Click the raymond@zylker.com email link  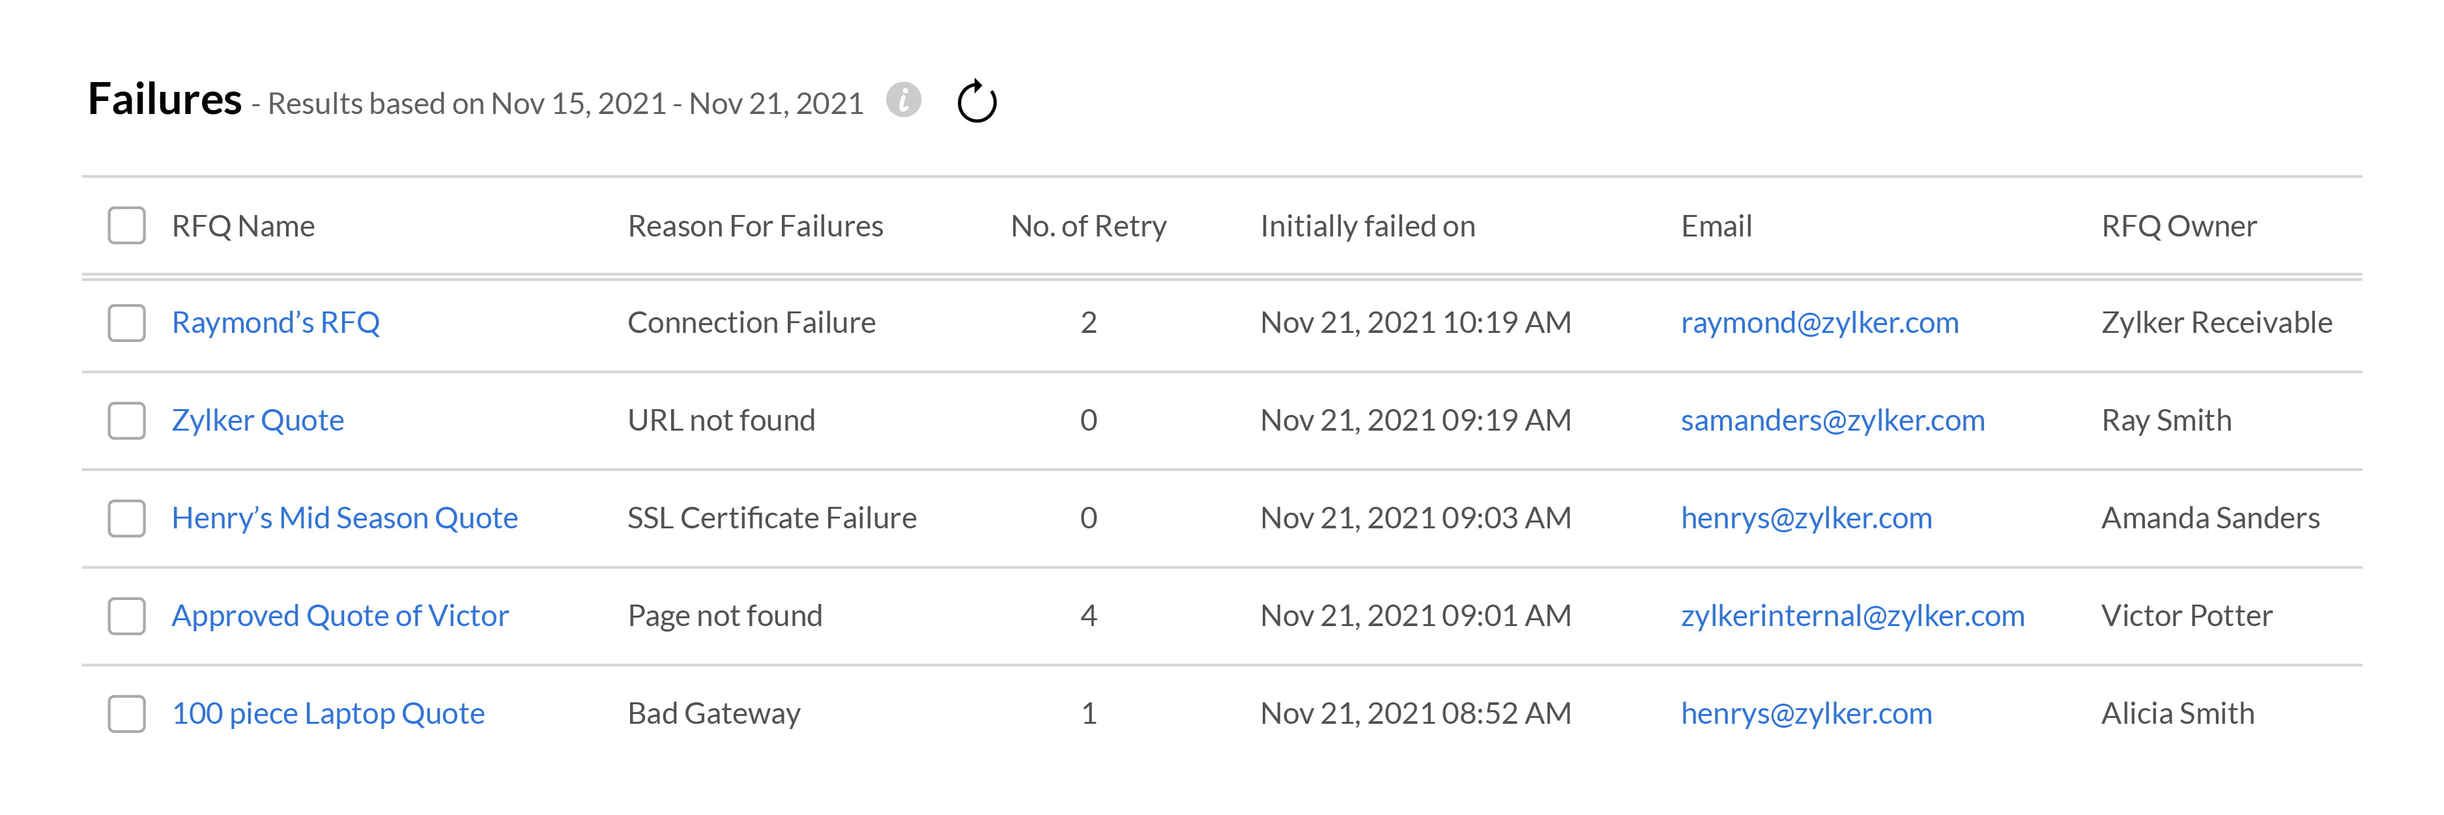point(1819,322)
